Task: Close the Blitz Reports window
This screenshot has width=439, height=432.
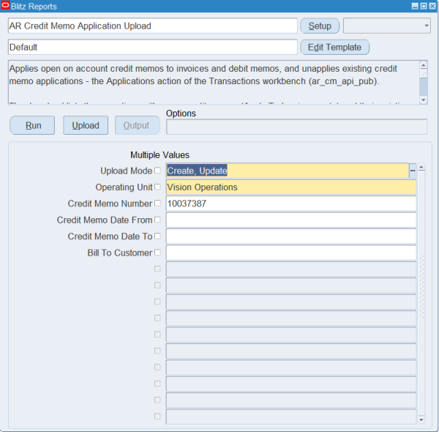Action: coord(432,6)
